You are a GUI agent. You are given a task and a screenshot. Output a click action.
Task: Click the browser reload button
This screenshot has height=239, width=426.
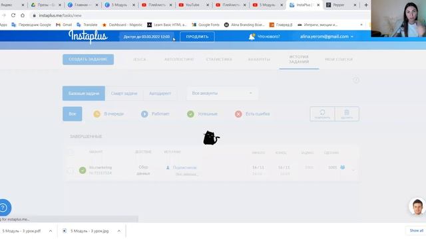13,15
